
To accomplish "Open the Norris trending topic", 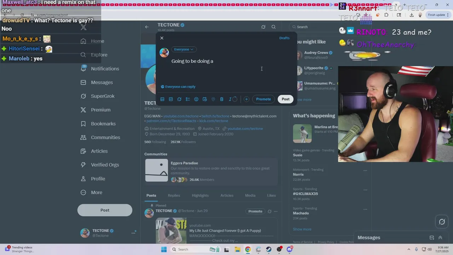I will 298,175.
